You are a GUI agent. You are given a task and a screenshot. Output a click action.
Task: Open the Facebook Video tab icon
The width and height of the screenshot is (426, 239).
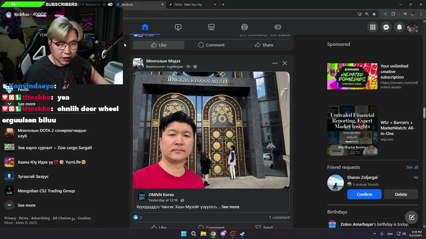(x=178, y=27)
